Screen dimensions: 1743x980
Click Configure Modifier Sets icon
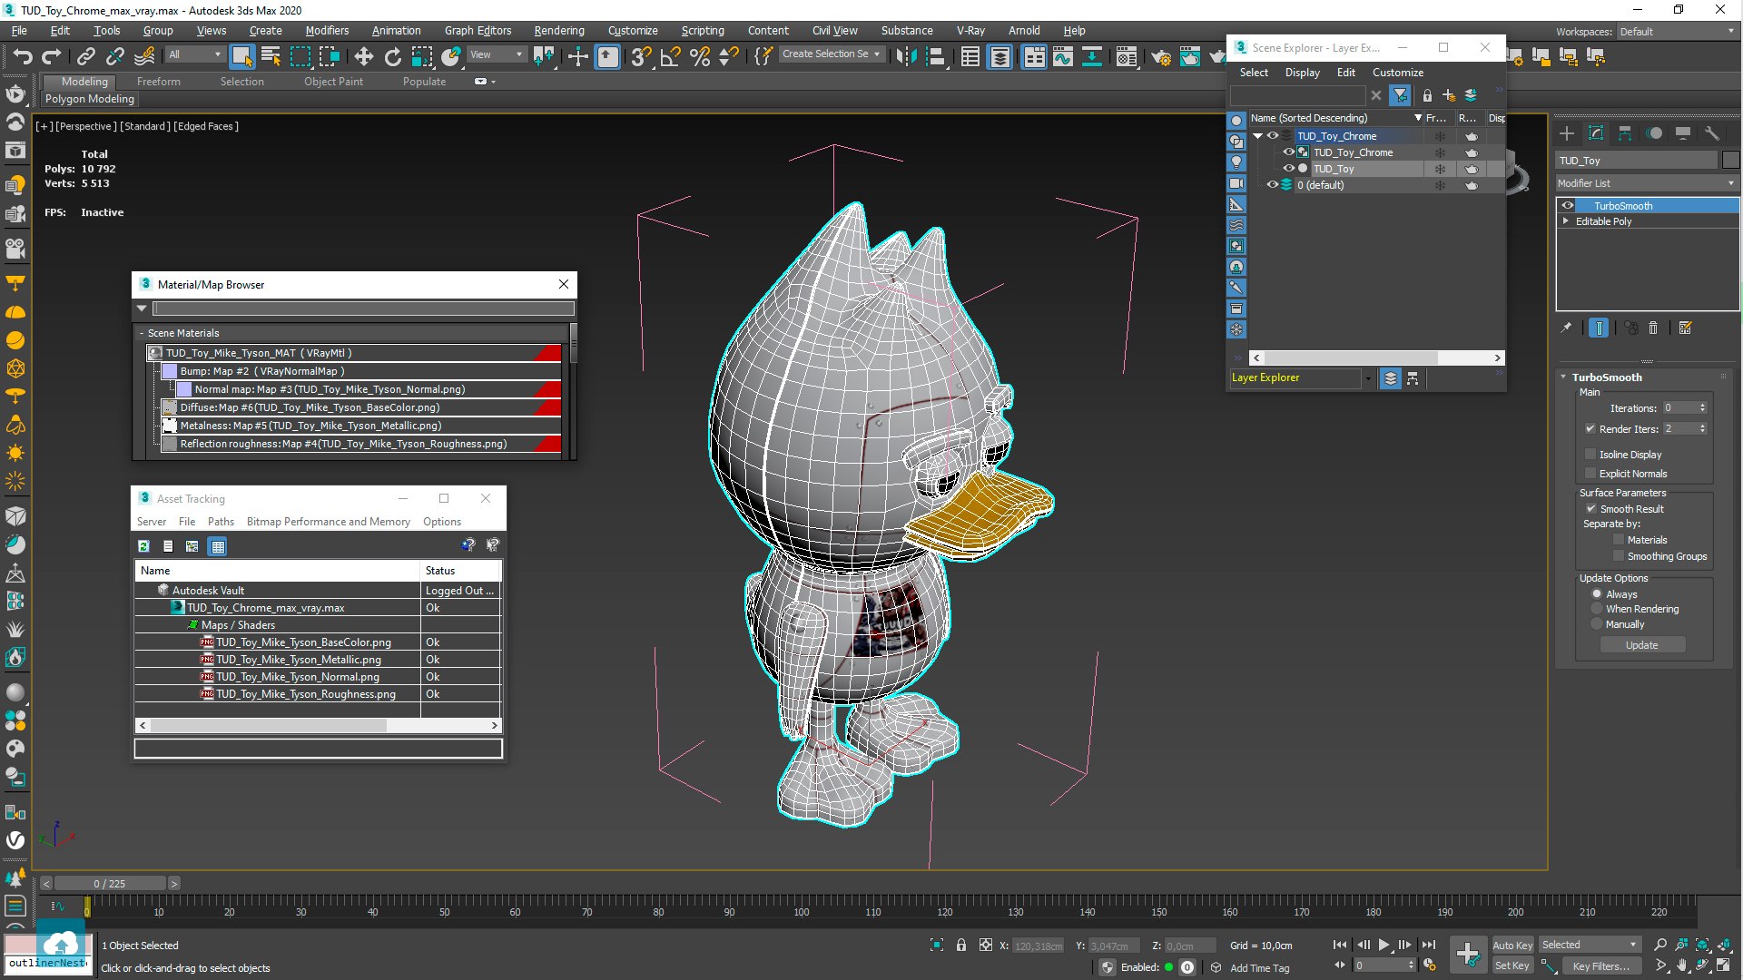click(1686, 328)
